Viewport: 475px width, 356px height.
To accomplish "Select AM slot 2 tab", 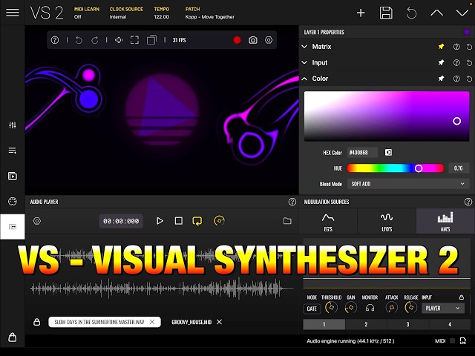I will pos(366,324).
